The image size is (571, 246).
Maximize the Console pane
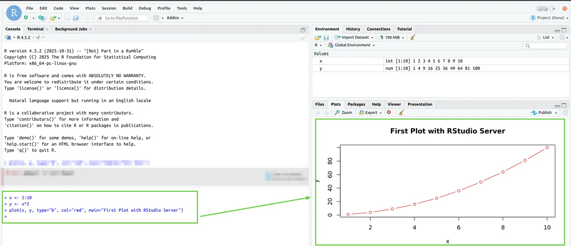click(303, 29)
